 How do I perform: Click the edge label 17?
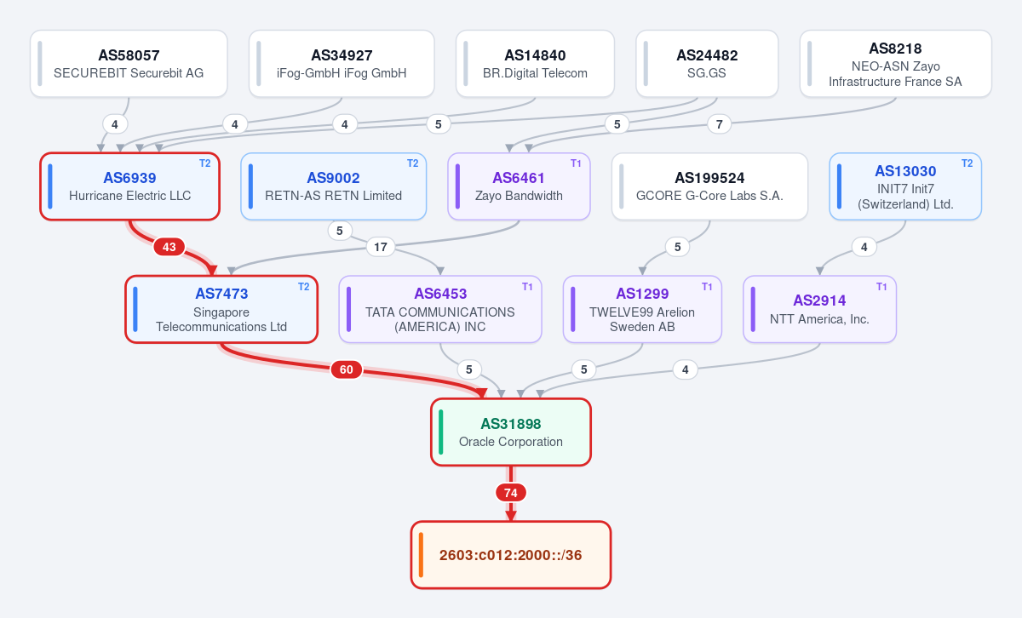381,247
